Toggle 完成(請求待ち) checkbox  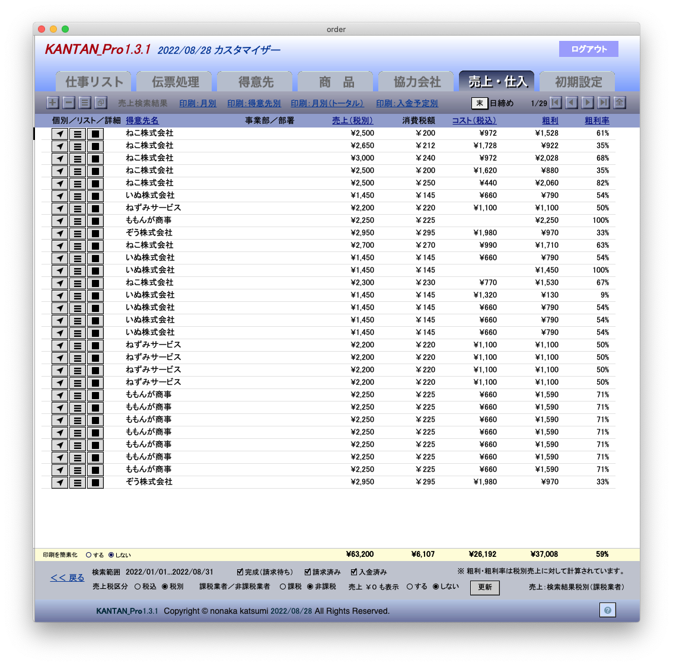click(240, 572)
